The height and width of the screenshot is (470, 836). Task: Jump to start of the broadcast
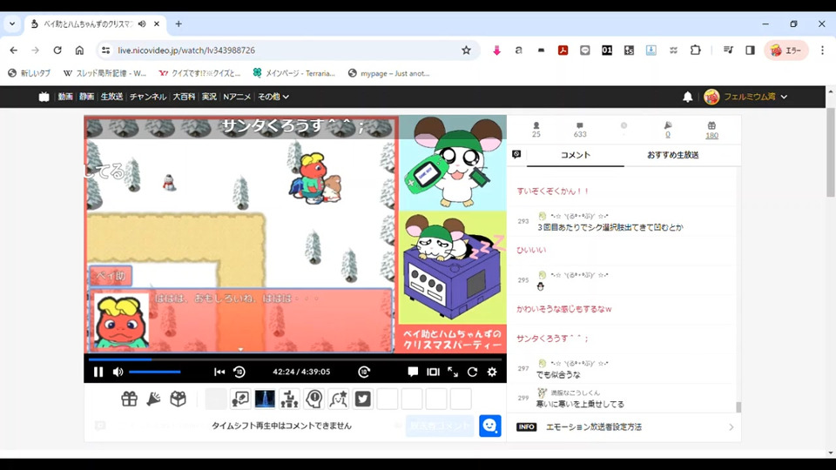click(x=219, y=372)
